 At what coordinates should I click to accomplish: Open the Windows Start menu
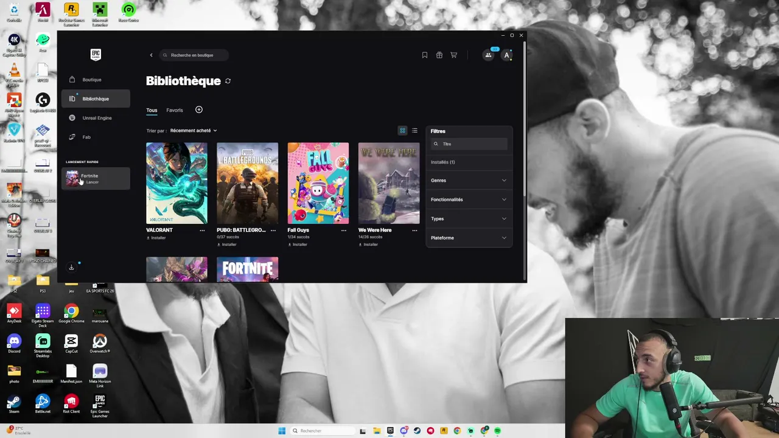coord(282,431)
